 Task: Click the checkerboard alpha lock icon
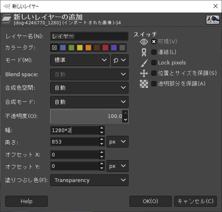144,84
